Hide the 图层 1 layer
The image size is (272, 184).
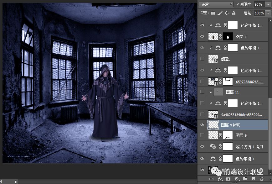[202, 36]
